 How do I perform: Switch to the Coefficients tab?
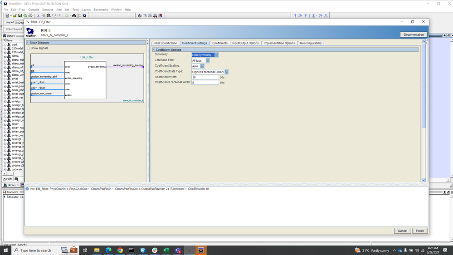click(220, 43)
